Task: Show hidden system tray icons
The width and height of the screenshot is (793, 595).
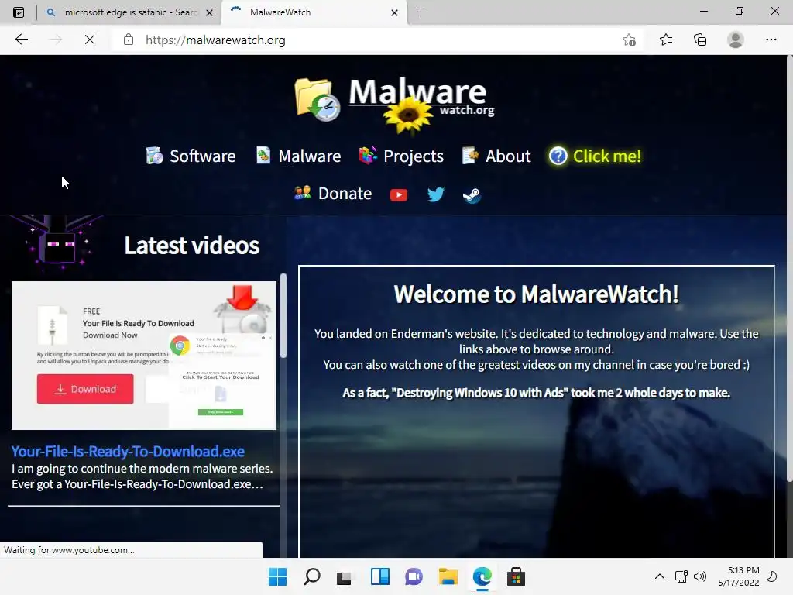Action: [x=660, y=576]
